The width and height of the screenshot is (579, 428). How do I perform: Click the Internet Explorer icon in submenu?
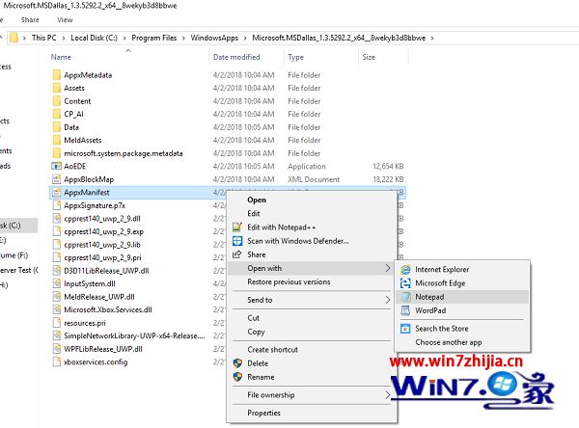[x=406, y=269]
